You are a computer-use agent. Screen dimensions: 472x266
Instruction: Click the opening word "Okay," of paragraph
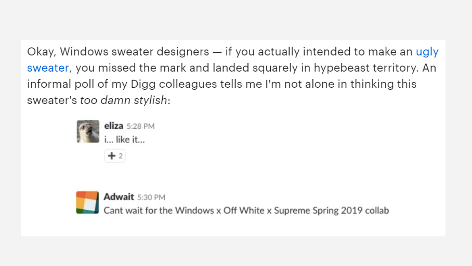coord(42,52)
